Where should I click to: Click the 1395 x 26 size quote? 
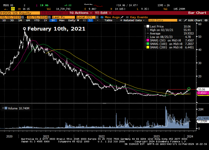(164, 5)
